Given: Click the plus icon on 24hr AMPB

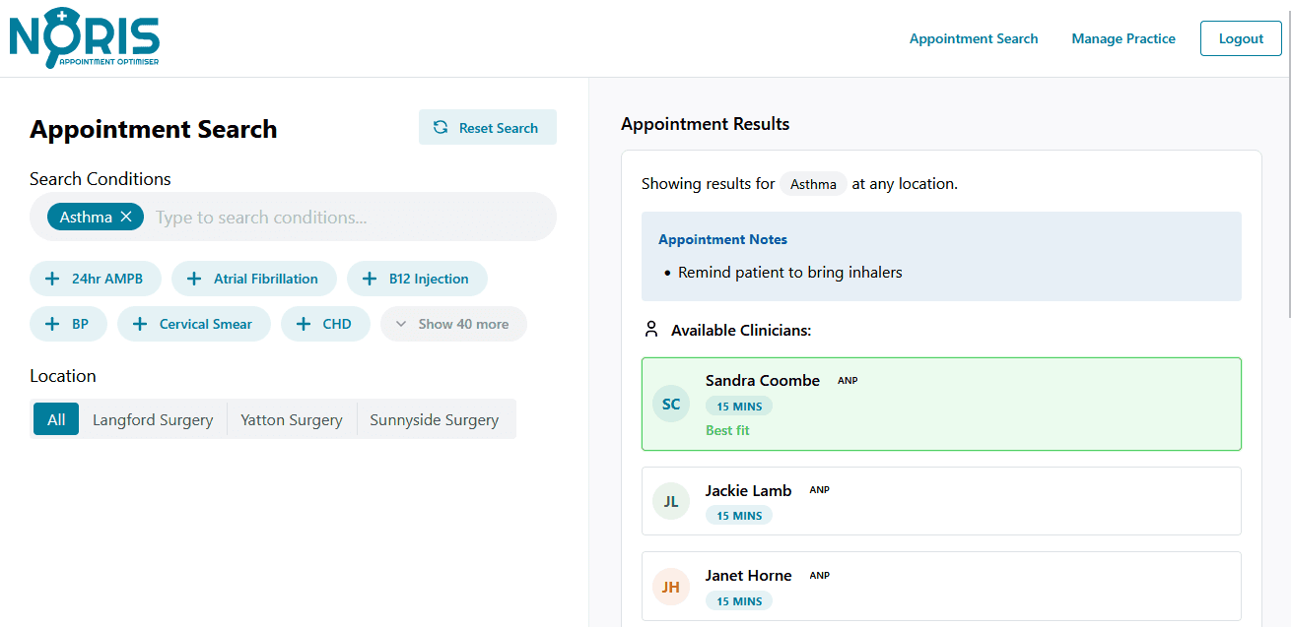Looking at the screenshot, I should [52, 279].
